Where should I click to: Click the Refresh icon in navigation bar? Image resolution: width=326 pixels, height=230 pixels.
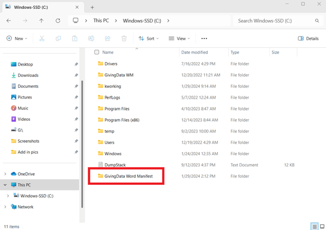(58, 21)
